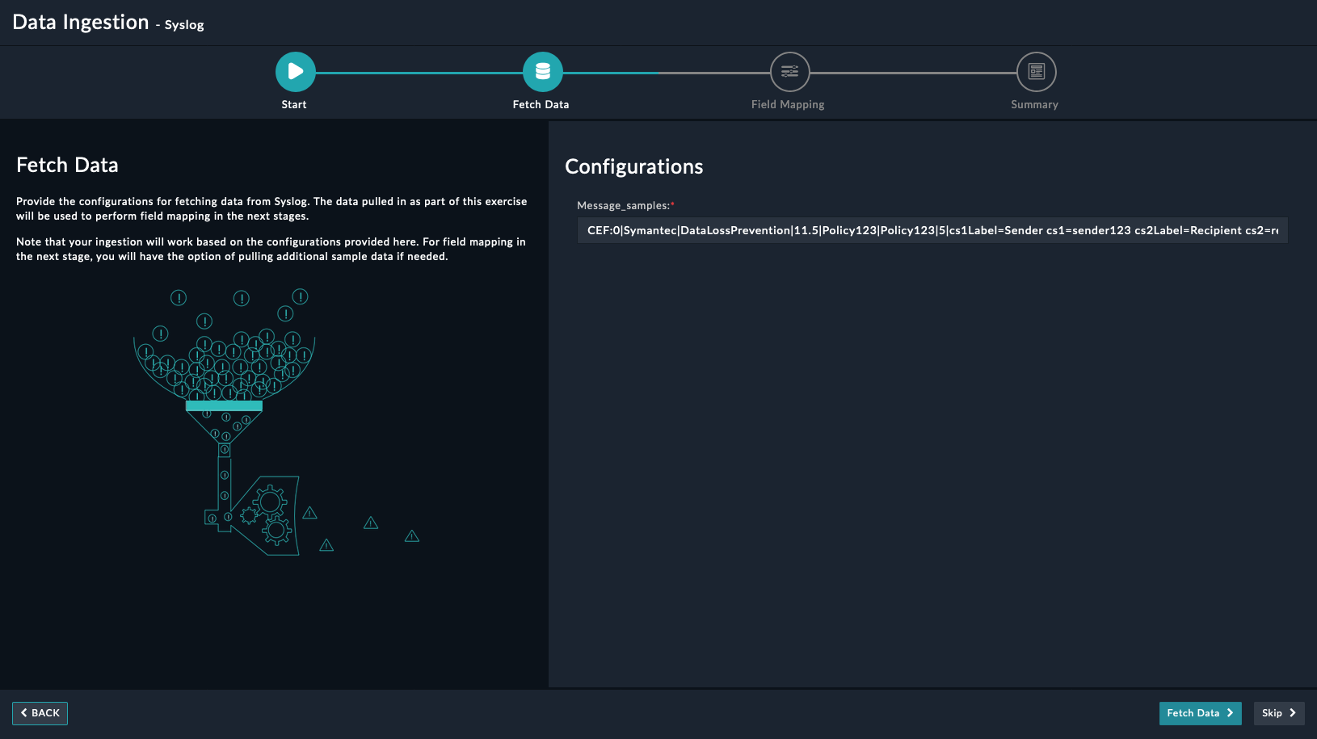This screenshot has width=1317, height=739.
Task: Click the Fetch Data database step icon
Action: (x=542, y=72)
